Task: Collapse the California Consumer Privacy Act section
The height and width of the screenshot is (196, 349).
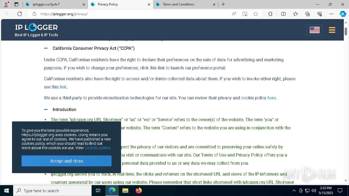Action: click(46, 48)
